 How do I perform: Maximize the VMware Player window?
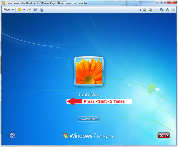click(x=164, y=2)
